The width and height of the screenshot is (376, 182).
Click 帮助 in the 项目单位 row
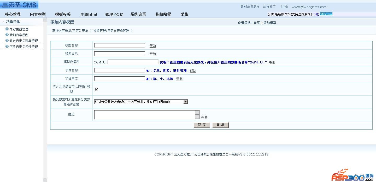179,79
